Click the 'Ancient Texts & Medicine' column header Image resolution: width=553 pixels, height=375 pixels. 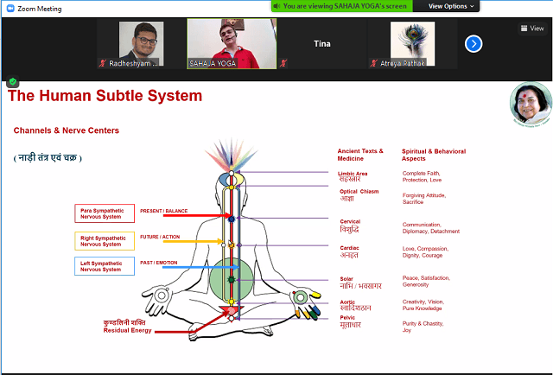[360, 155]
